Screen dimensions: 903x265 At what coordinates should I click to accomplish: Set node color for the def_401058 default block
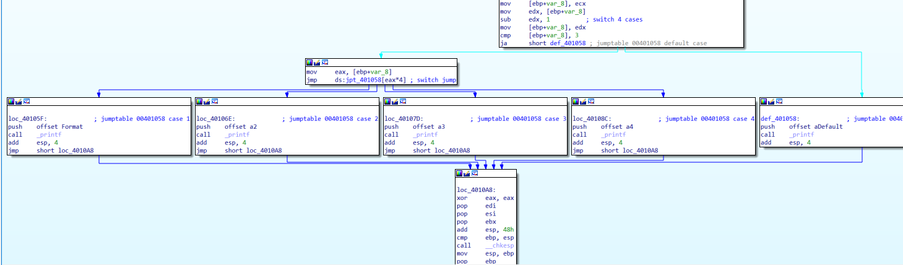tap(764, 101)
